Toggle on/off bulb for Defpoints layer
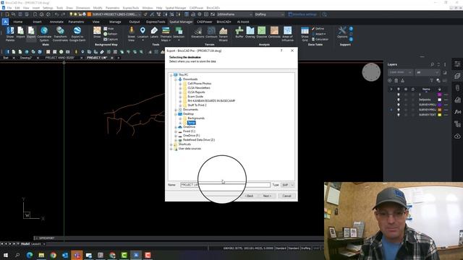 click(399, 100)
